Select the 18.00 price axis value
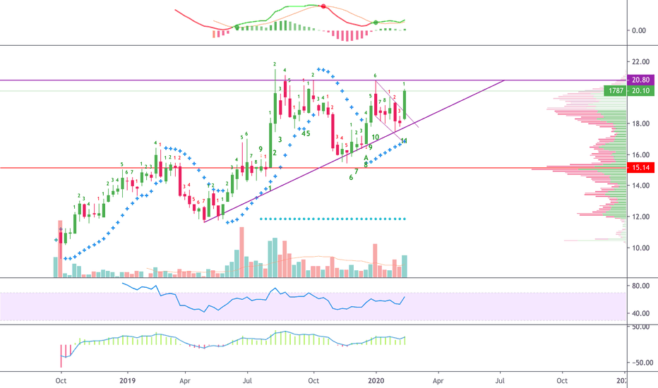 pyautogui.click(x=640, y=123)
